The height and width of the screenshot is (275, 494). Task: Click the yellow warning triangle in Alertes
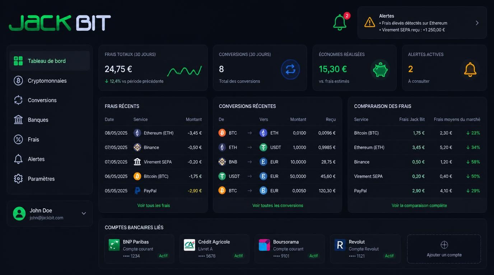coord(369,23)
